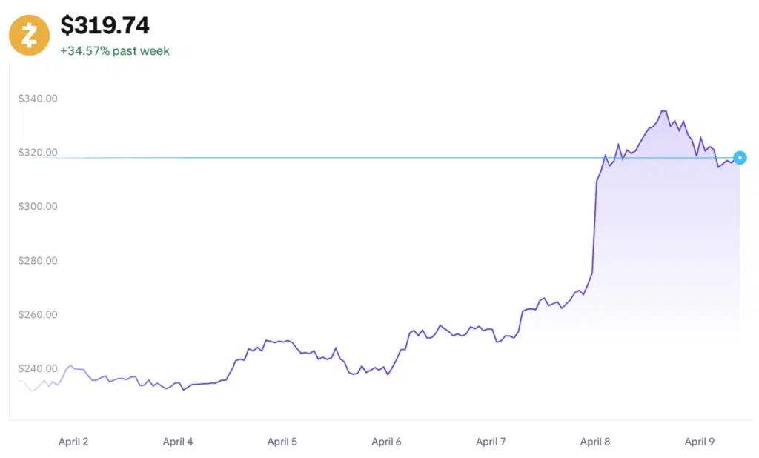
Task: Click the April 6 date label
Action: tap(387, 442)
